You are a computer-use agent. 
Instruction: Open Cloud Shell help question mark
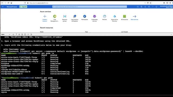(16, 34)
